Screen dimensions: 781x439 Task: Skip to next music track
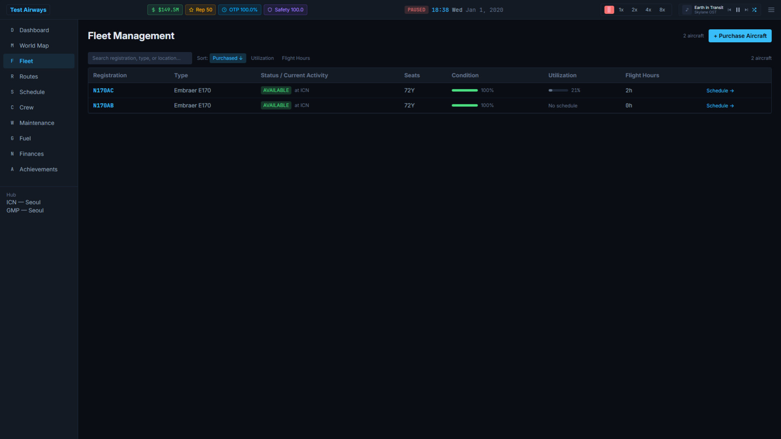(746, 10)
